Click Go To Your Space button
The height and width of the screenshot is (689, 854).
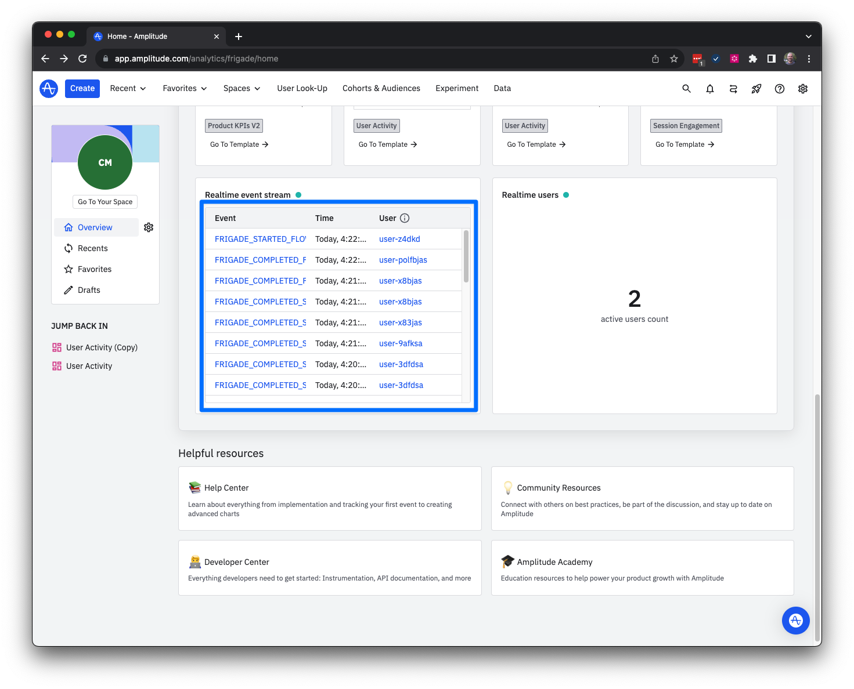click(x=105, y=202)
